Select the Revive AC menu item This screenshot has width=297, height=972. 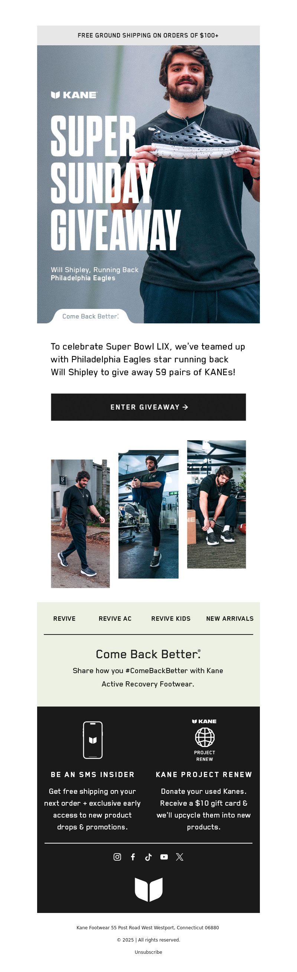click(x=115, y=619)
